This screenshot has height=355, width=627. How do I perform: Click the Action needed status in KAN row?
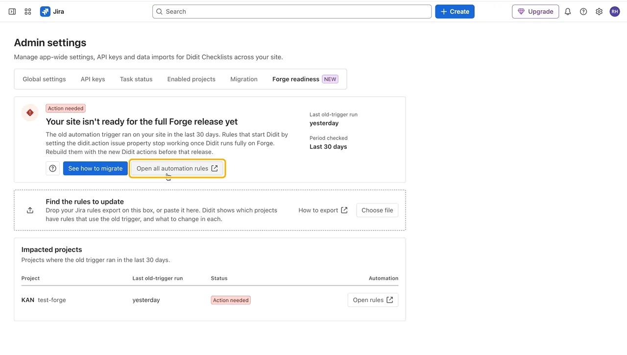pyautogui.click(x=231, y=300)
